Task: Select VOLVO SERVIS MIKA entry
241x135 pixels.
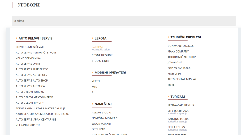Action: point(28,58)
